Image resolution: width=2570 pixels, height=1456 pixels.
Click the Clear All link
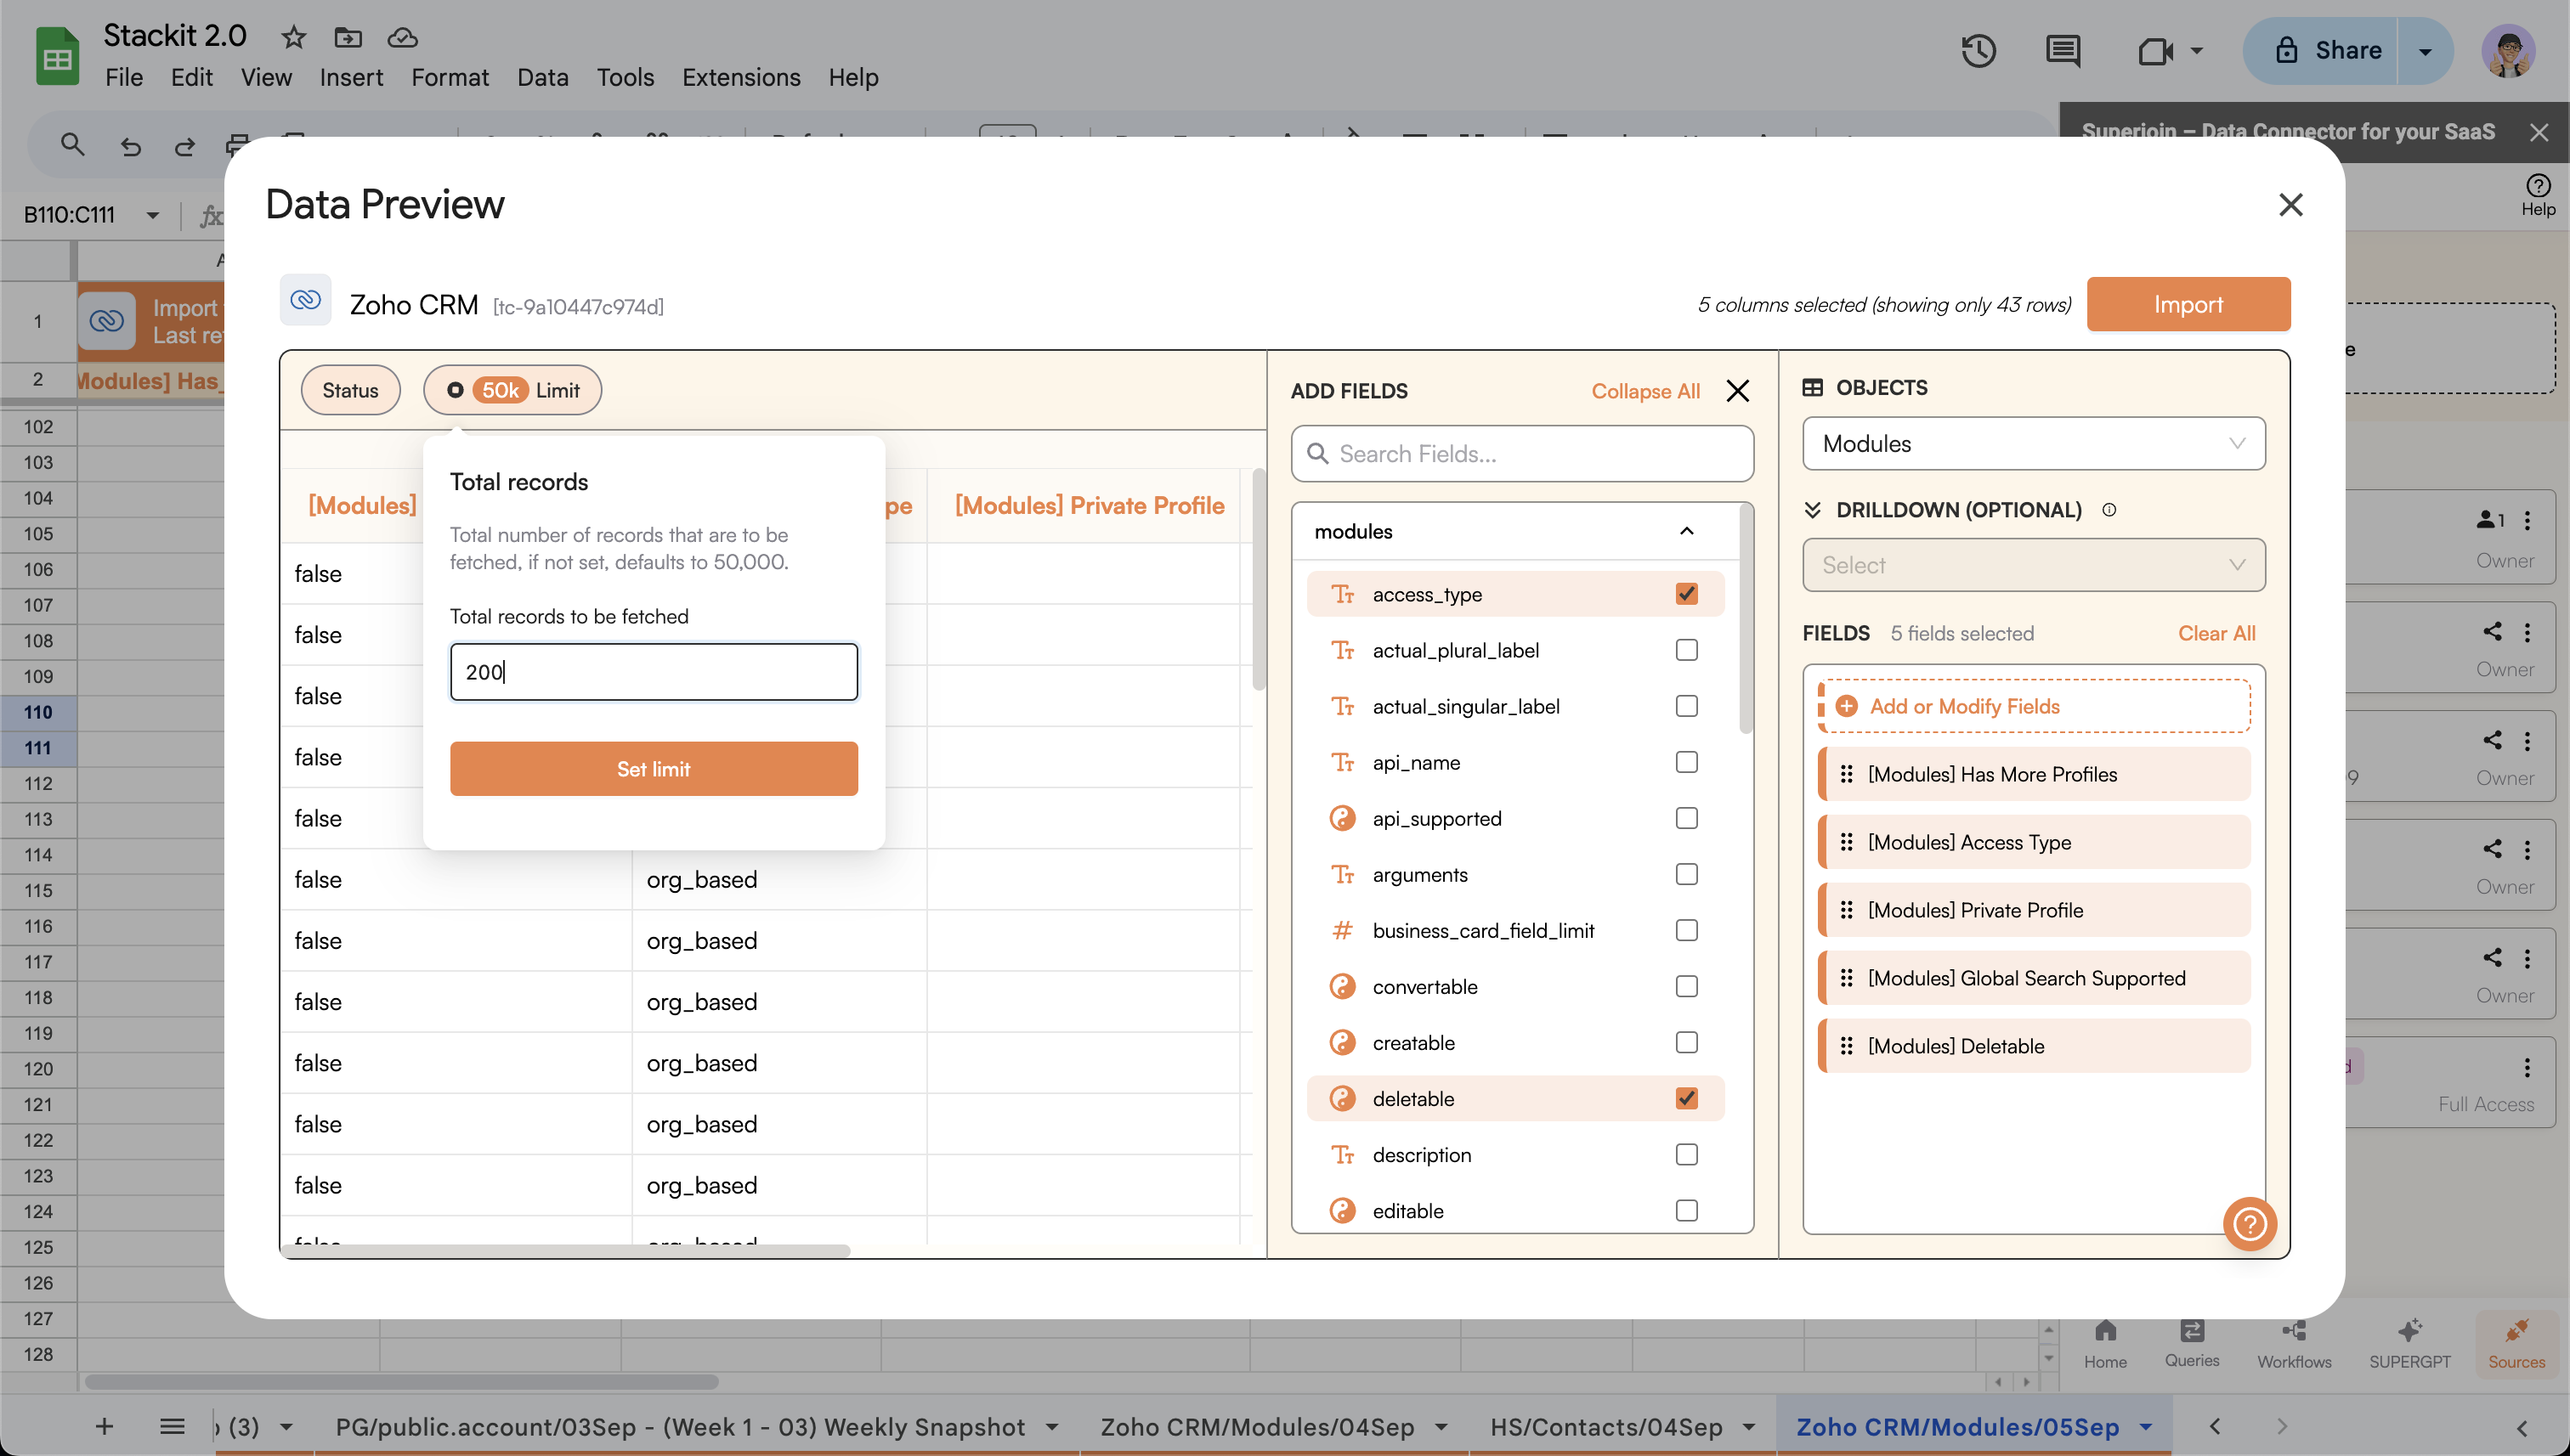point(2216,633)
